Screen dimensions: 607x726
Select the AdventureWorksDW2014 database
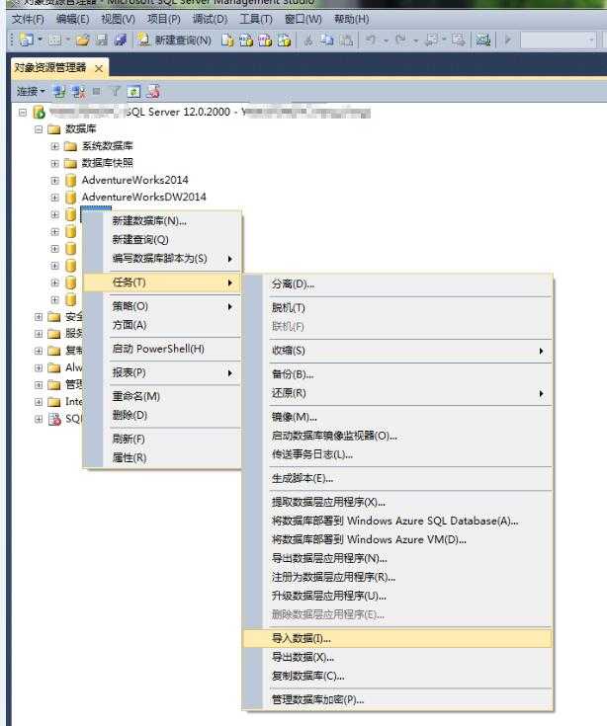143,197
